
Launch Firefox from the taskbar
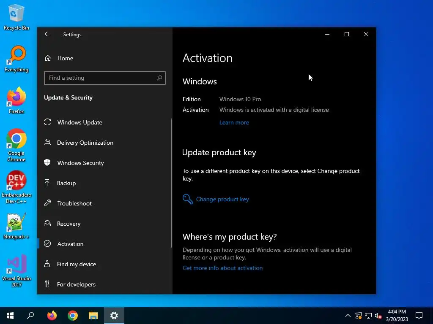pyautogui.click(x=52, y=316)
